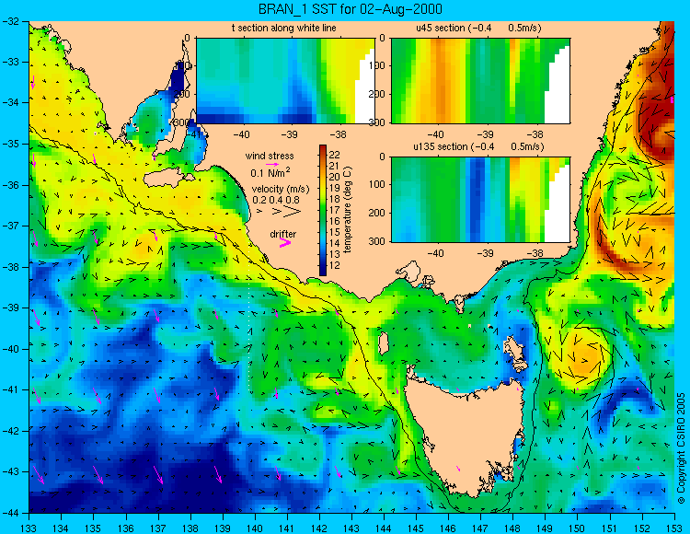Click the magenta wind stress legend arrow
The image size is (690, 534).
pos(273,164)
